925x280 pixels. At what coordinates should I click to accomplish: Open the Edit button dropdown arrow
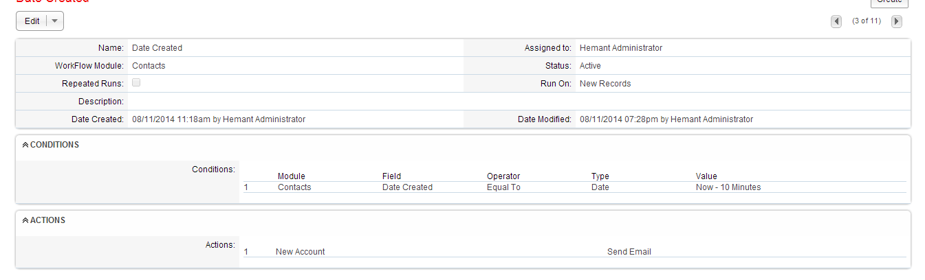click(x=55, y=21)
